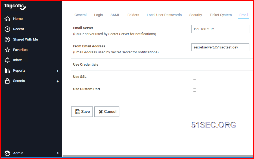Viewport: 254px width, 159px height.
Task: Click the Secrets padlock icon
Action: (x=7, y=81)
